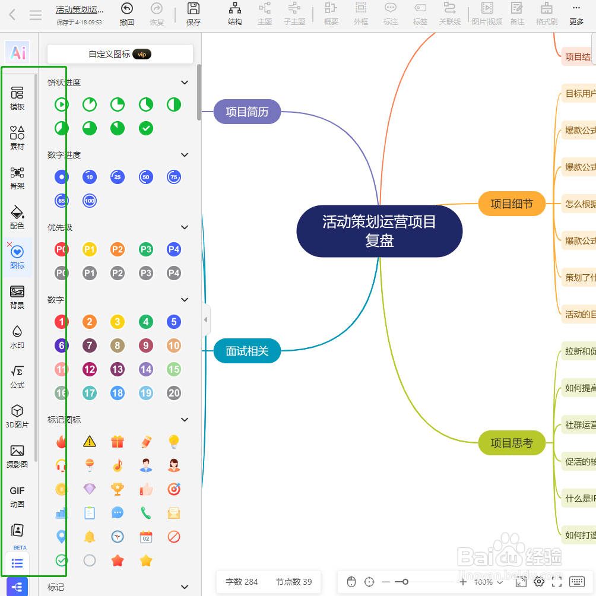This screenshot has width=596, height=596.
Task: Insert the number 13 purple icon
Action: tap(118, 369)
